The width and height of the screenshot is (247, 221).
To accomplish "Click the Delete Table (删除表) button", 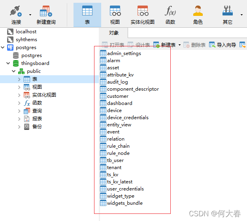I will pyautogui.click(x=194, y=45).
